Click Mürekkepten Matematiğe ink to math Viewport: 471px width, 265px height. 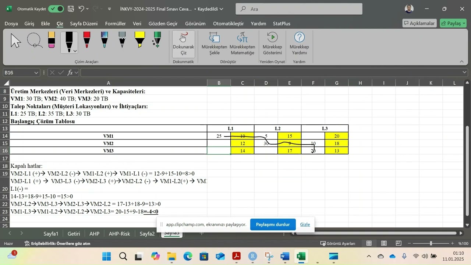coord(242,44)
